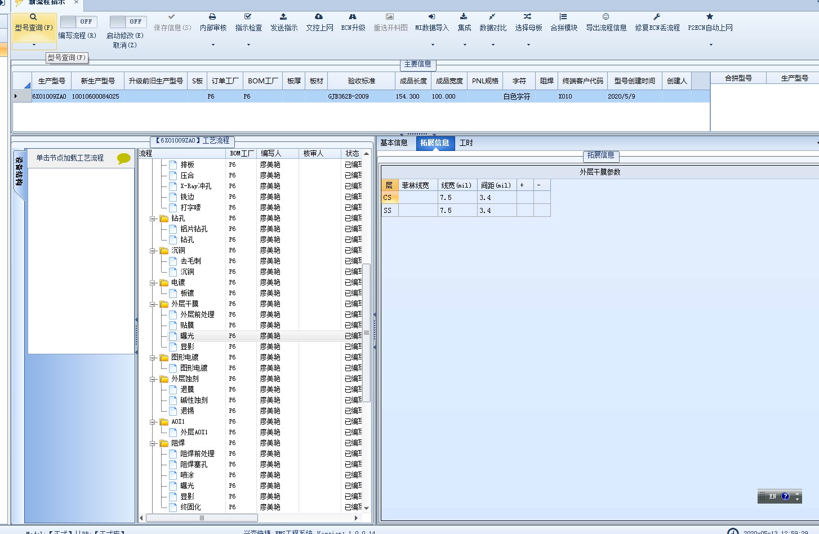The width and height of the screenshot is (819, 534).
Task: Click the tree horizontal scrollbar thumb
Action: tap(202, 518)
